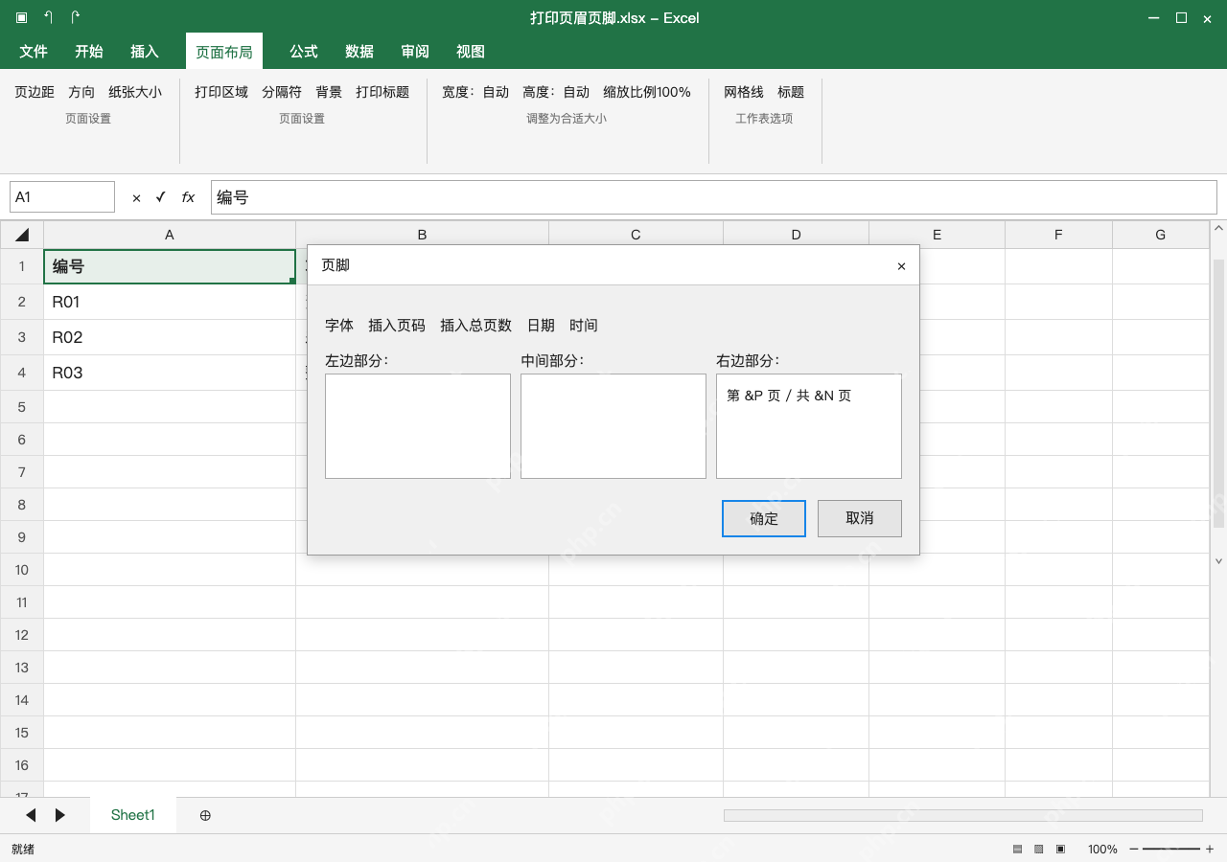Expand the 宽度: 自动 selector
The height and width of the screenshot is (862, 1227).
pyautogui.click(x=475, y=92)
